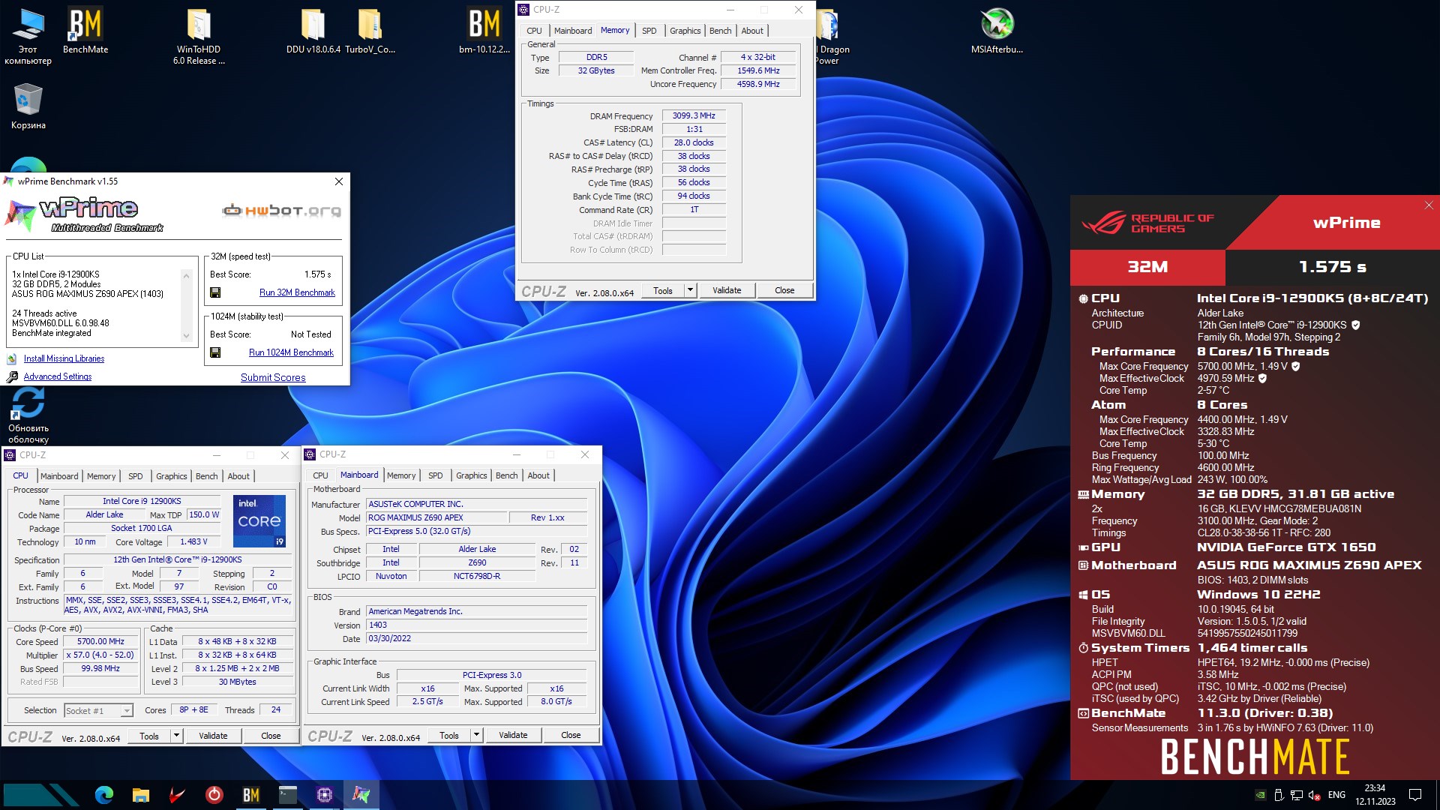Viewport: 1440px width, 810px height.
Task: Click the Intel Core i9 logo badge
Action: click(259, 521)
